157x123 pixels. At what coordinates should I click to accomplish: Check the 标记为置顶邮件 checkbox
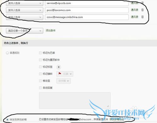pyautogui.click(x=40, y=60)
